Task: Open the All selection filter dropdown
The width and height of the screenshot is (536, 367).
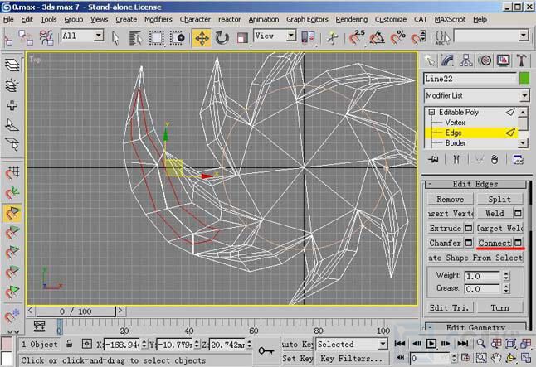Action: tap(82, 36)
